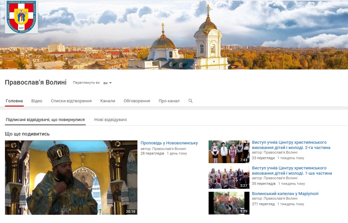348x223 pixels.
Task: Play the featured sermon video thumbnail
Action: [71, 178]
